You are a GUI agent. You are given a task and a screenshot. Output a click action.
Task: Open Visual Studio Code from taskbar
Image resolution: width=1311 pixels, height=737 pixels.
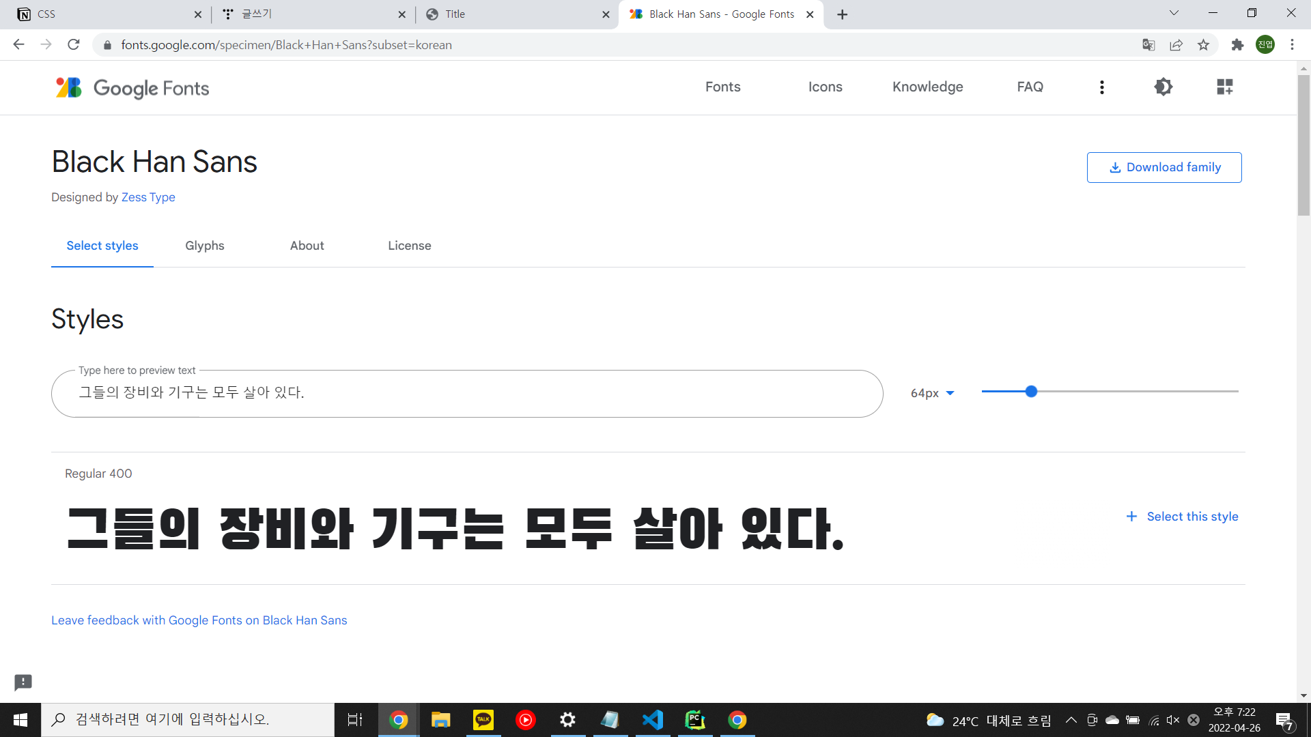pyautogui.click(x=653, y=720)
